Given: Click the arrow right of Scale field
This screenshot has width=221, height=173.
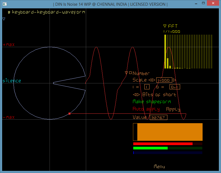Looking at the screenshot, I should point(174,80).
